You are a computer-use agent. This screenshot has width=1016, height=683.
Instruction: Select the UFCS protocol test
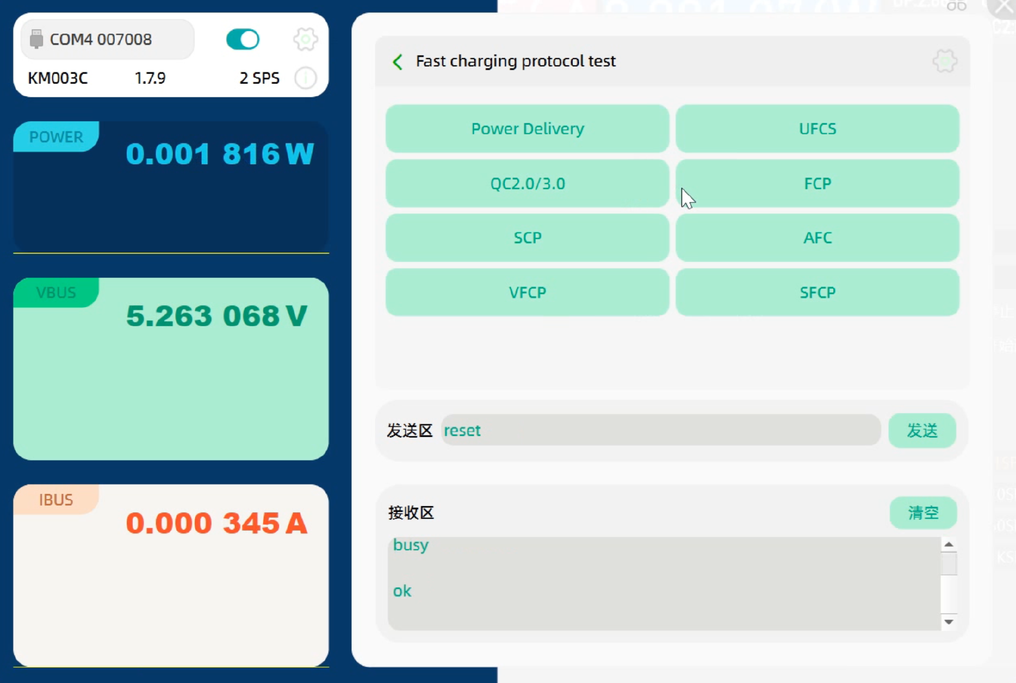[x=817, y=129]
